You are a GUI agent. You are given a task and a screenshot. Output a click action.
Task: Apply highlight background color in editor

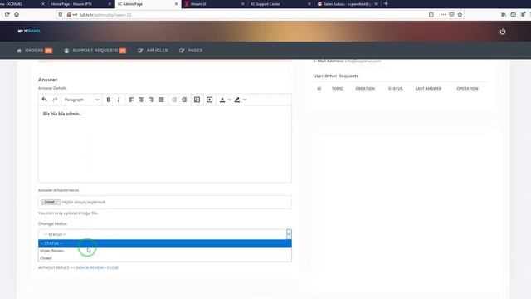click(237, 100)
